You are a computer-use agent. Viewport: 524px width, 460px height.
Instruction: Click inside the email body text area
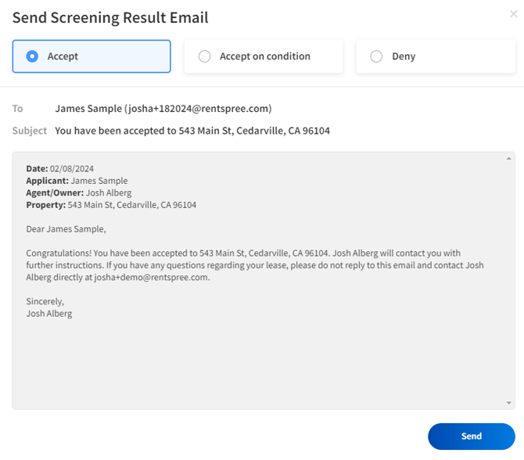click(264, 281)
